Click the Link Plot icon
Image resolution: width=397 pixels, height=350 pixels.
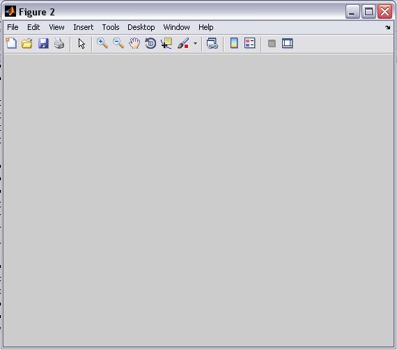[212, 44]
